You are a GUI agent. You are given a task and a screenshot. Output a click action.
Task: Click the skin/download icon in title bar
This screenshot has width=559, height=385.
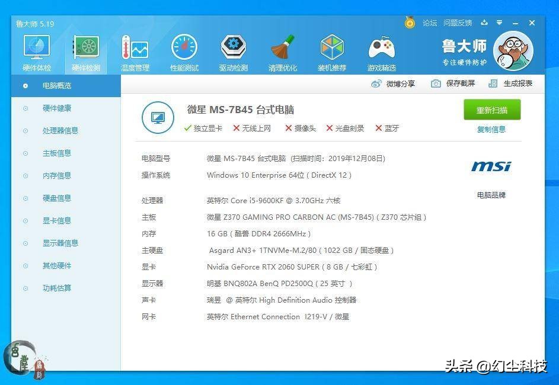coord(484,23)
